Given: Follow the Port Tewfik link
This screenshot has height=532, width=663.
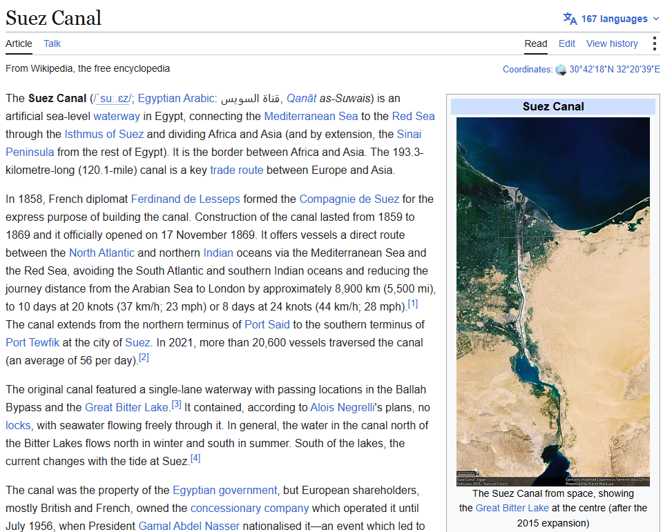Looking at the screenshot, I should [x=32, y=343].
